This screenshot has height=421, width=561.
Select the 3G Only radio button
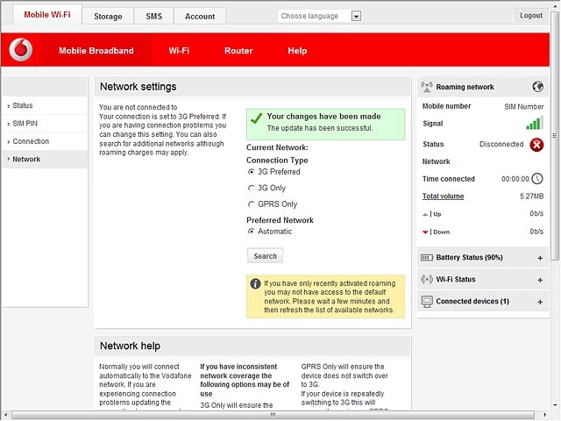[252, 188]
